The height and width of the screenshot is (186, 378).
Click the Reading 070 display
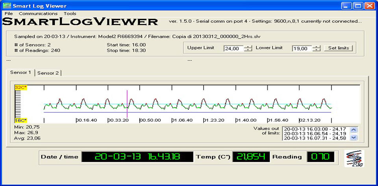pyautogui.click(x=321, y=157)
